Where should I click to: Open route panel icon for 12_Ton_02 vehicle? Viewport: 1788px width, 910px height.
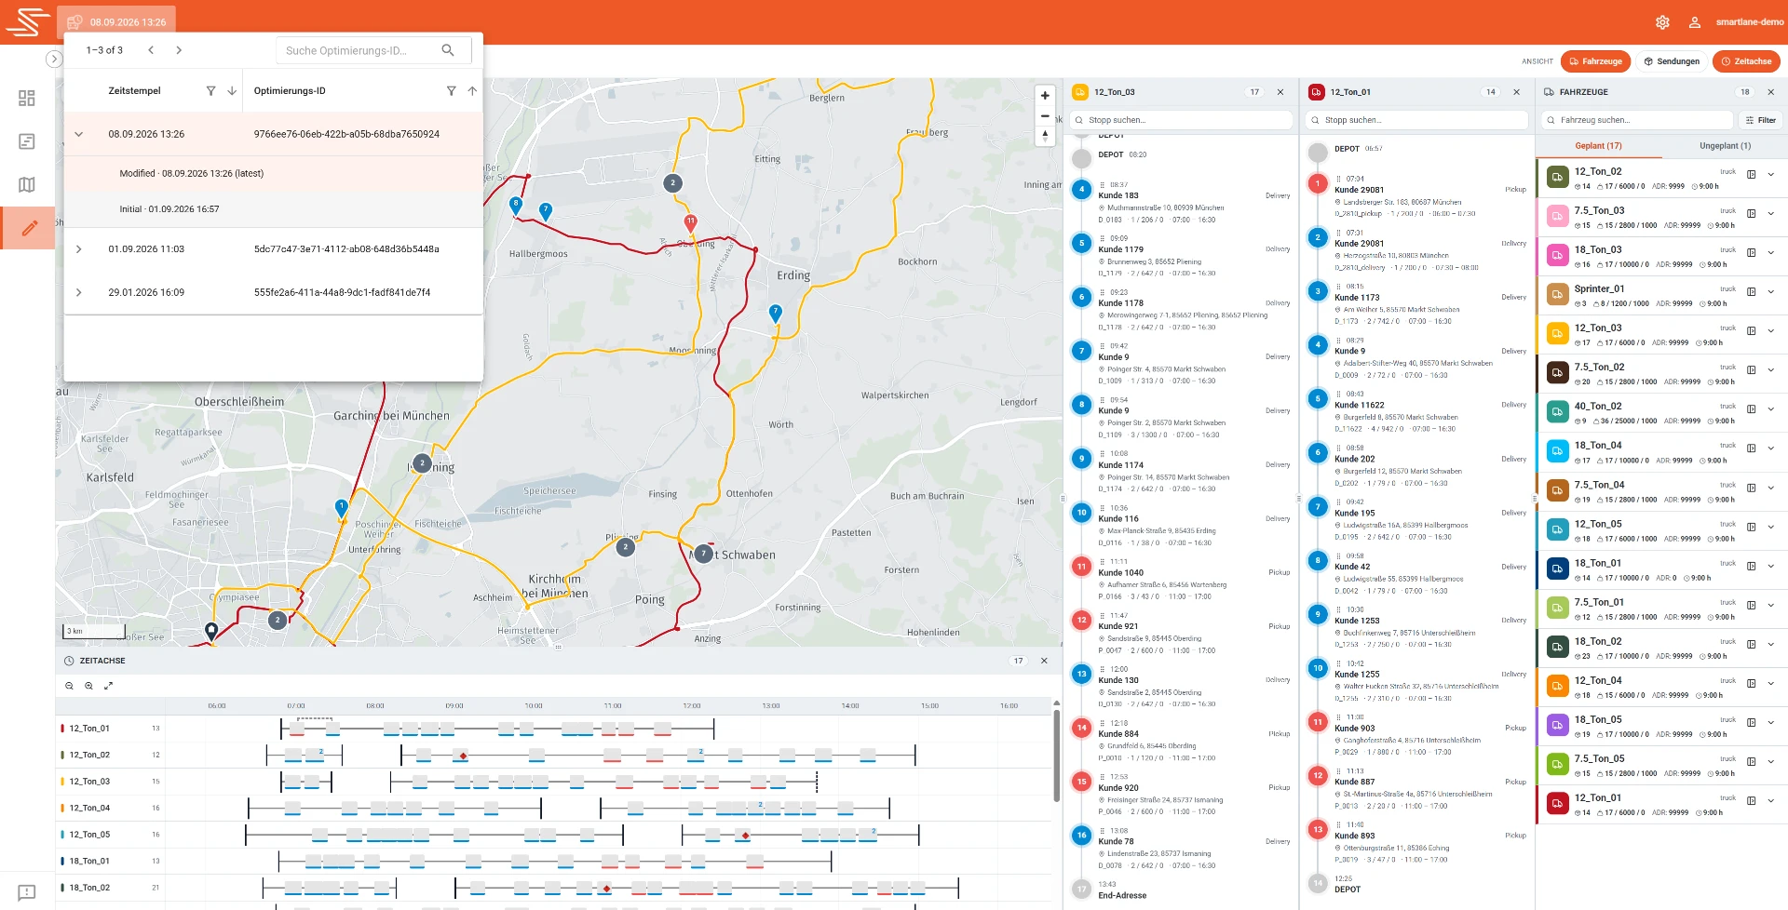click(1751, 175)
